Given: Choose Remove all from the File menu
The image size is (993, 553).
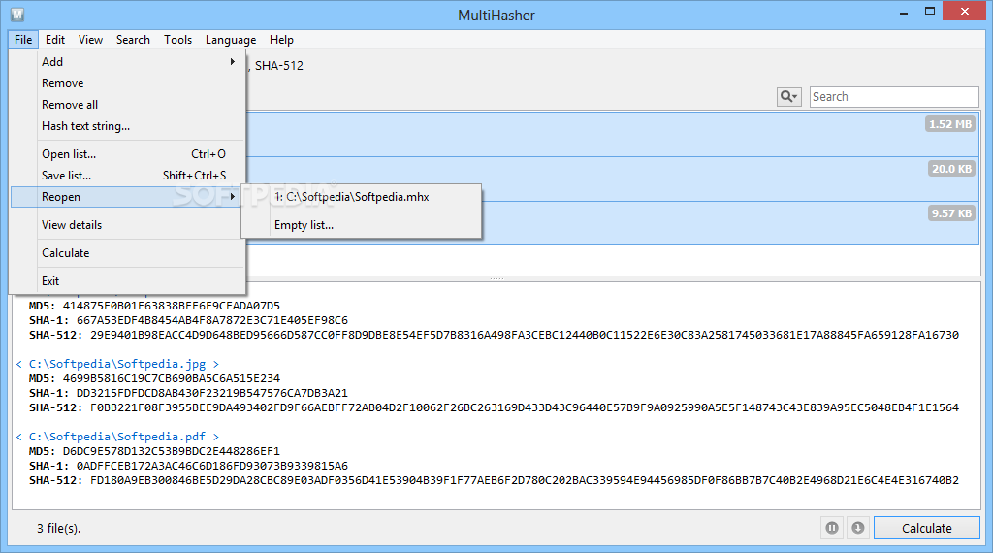Looking at the screenshot, I should pyautogui.click(x=127, y=105).
